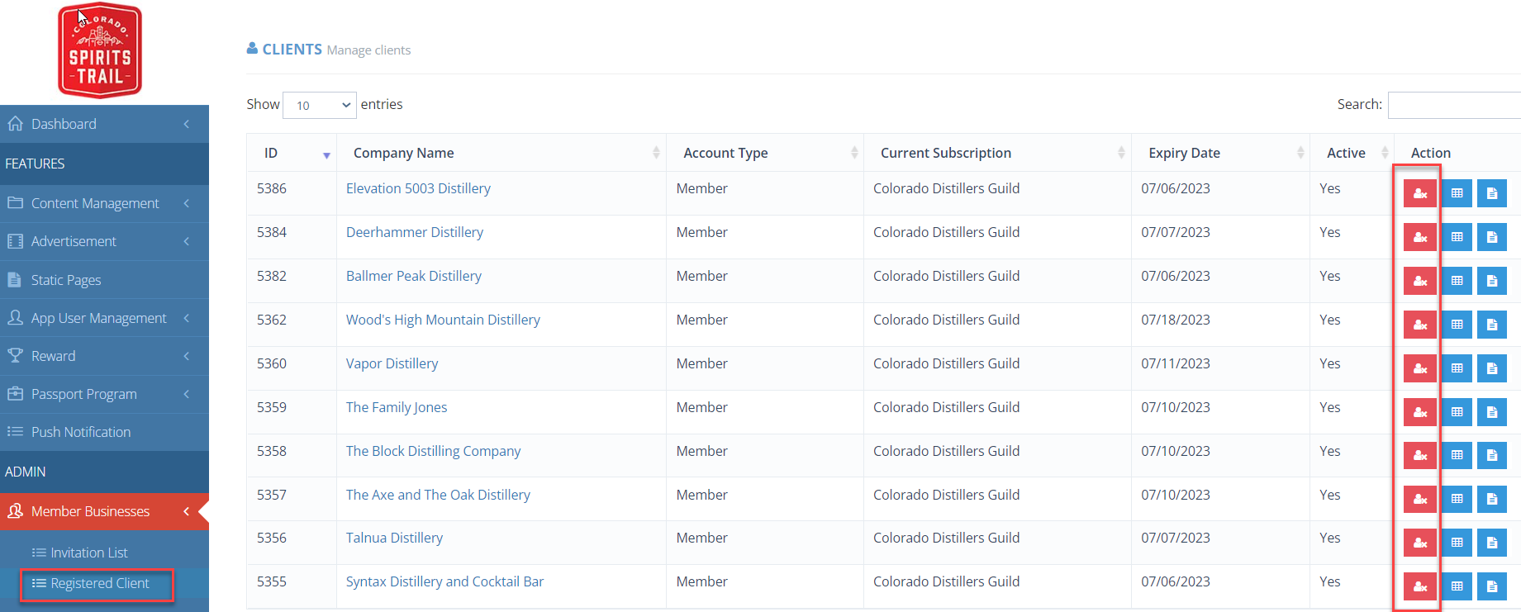This screenshot has width=1521, height=612.
Task: Click red user icon for Syntax Distillery row
Action: click(x=1419, y=586)
